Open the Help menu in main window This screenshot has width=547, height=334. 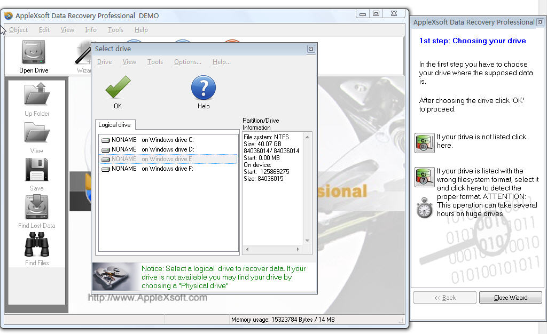pyautogui.click(x=141, y=30)
